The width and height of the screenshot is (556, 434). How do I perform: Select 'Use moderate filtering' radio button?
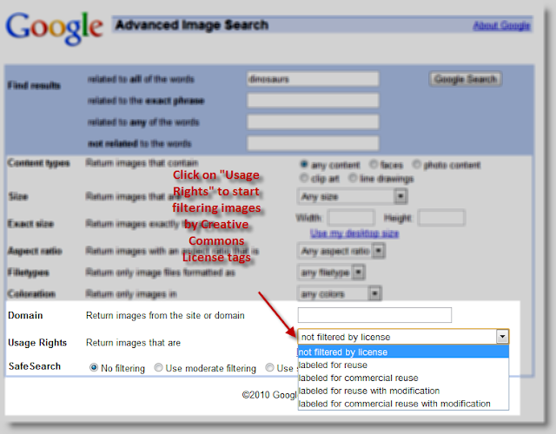point(158,368)
